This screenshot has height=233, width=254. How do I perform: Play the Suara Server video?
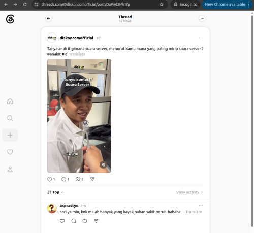[79, 116]
